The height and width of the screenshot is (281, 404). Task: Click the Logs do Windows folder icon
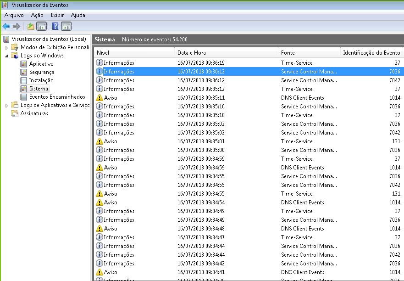click(15, 56)
